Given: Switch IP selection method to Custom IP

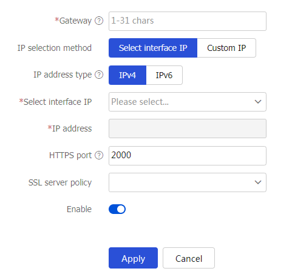Looking at the screenshot, I should click(226, 48).
